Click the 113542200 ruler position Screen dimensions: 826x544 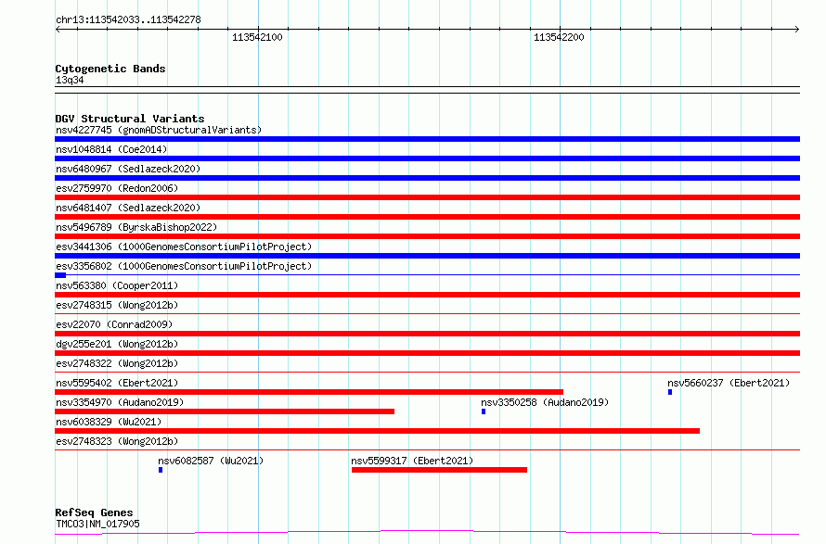coord(559,37)
